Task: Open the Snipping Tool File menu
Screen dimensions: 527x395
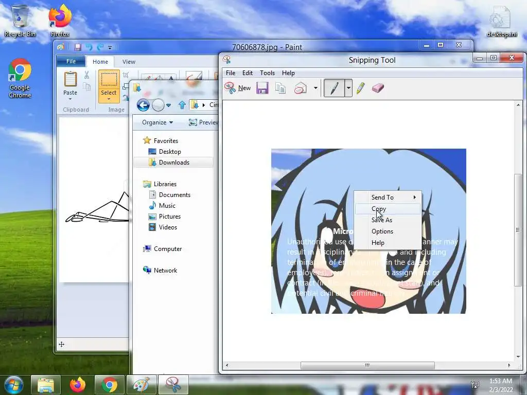Action: click(x=231, y=73)
